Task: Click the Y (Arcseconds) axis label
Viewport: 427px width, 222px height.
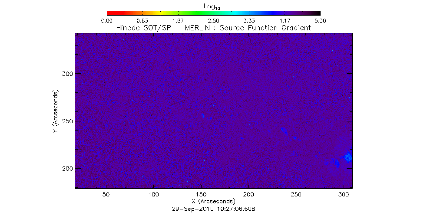Action: point(55,111)
